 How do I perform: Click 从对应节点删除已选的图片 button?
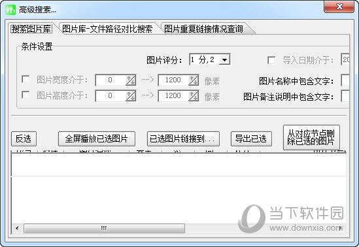click(311, 137)
